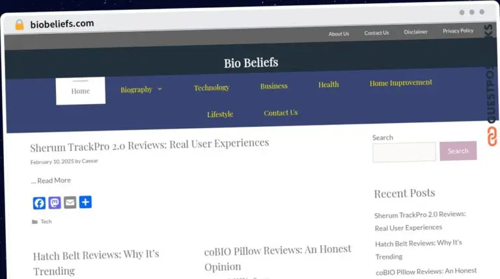The image size is (500, 279).
Task: Click the pink Search button
Action: click(x=458, y=151)
